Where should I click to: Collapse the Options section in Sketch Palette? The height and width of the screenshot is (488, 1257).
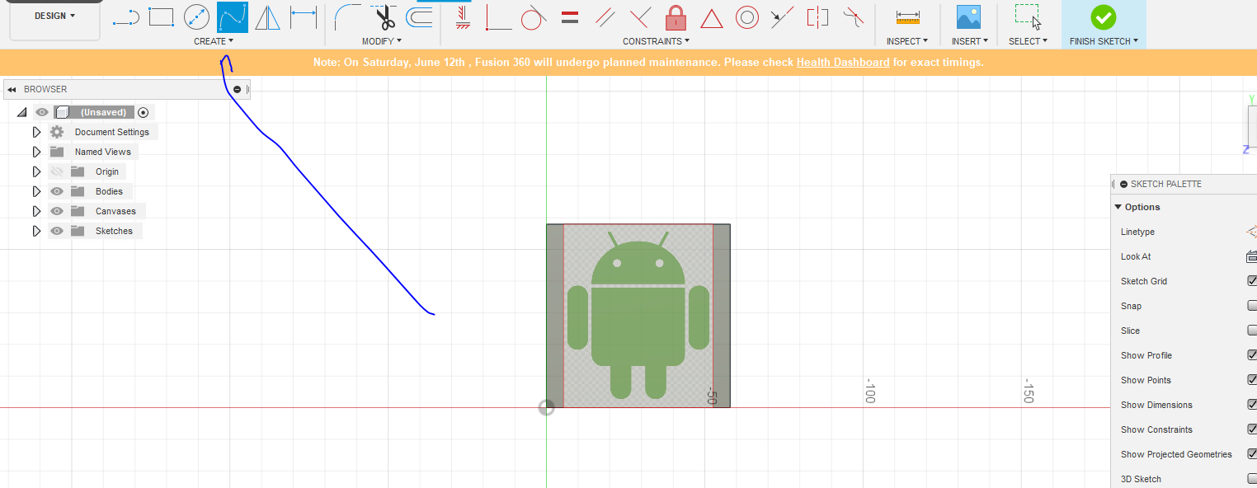(x=1118, y=207)
